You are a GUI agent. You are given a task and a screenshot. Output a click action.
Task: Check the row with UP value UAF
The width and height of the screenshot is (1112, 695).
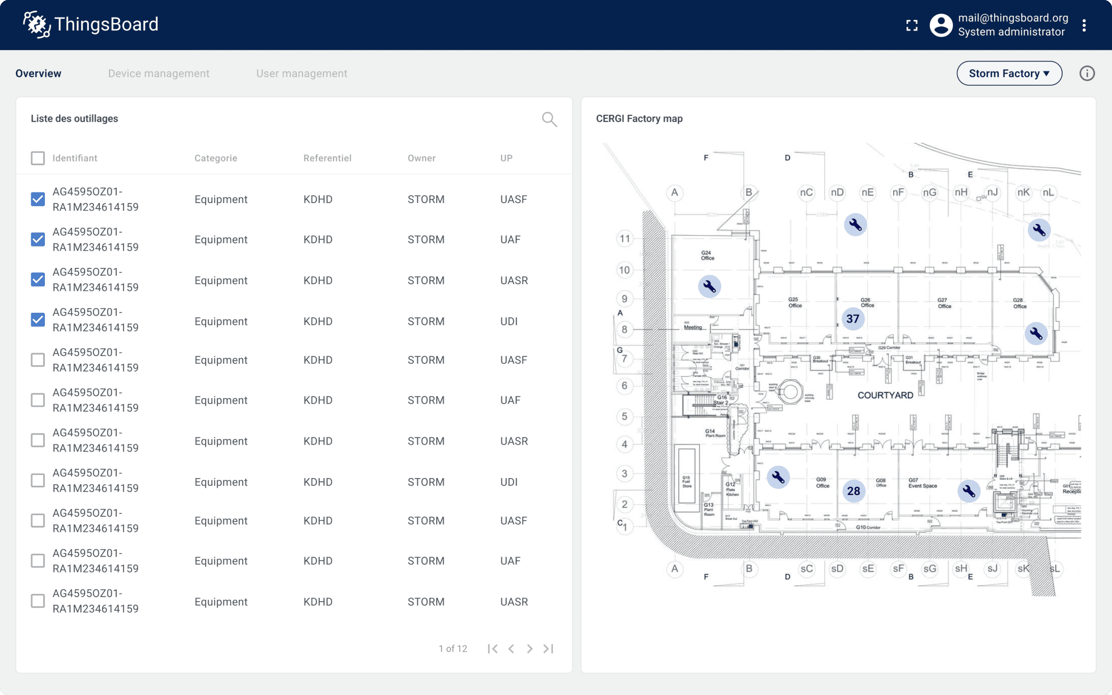(x=38, y=400)
